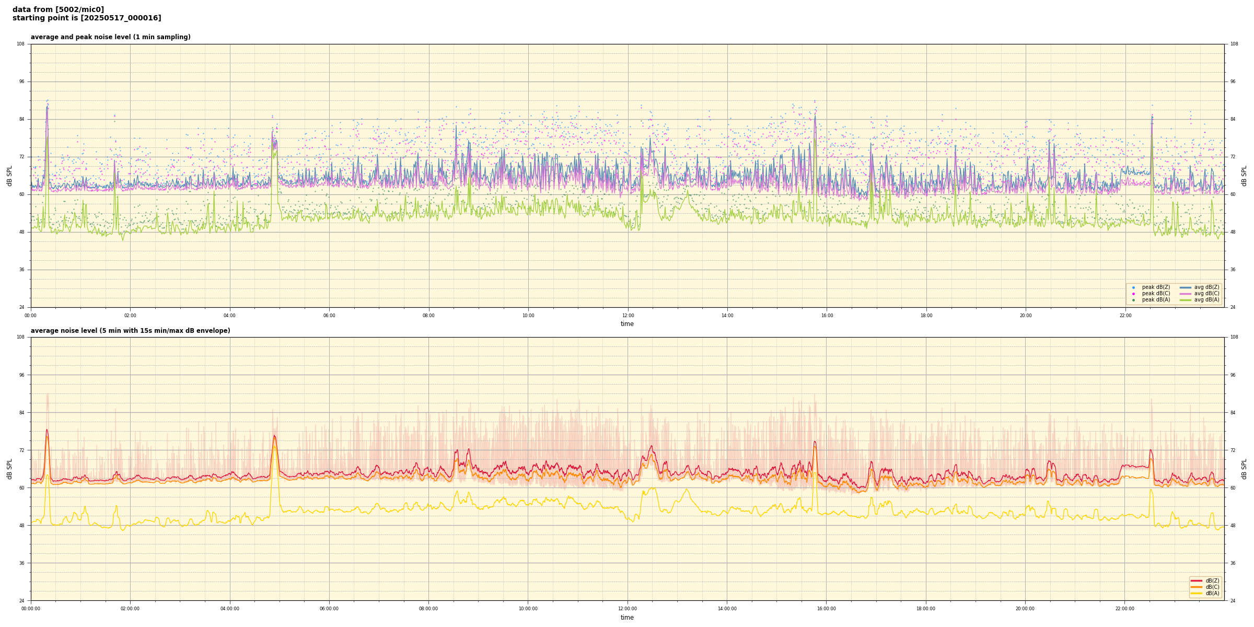Click the avg dB(A) green legend line
Image resolution: width=1254 pixels, height=627 pixels.
[1186, 300]
